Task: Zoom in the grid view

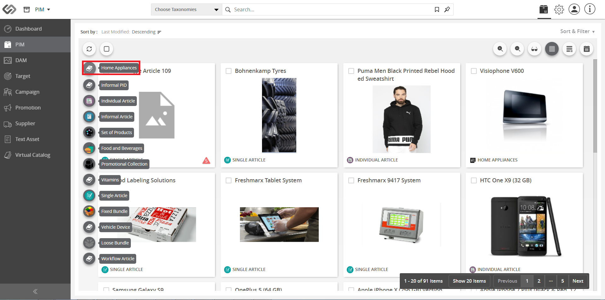Action: click(x=500, y=49)
